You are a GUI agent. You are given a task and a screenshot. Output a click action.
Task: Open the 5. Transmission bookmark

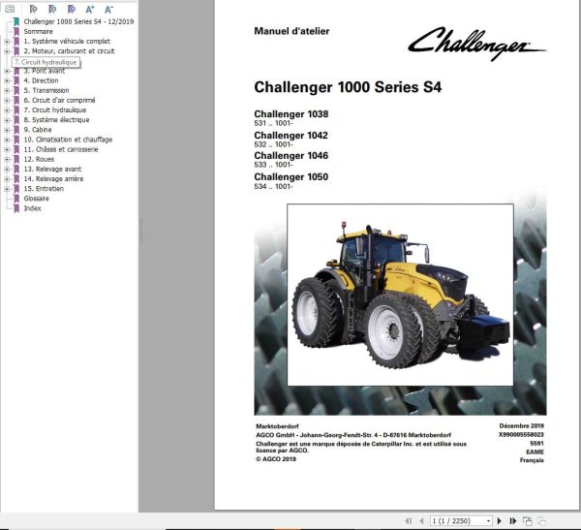[46, 90]
